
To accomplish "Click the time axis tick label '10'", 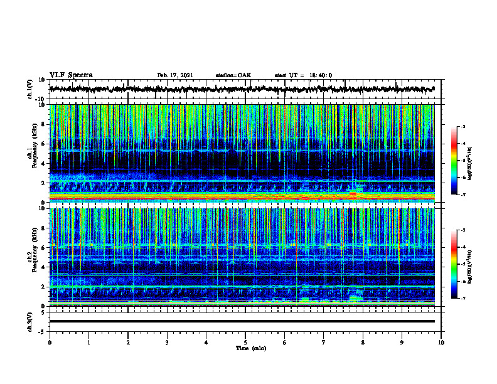I will (441, 343).
